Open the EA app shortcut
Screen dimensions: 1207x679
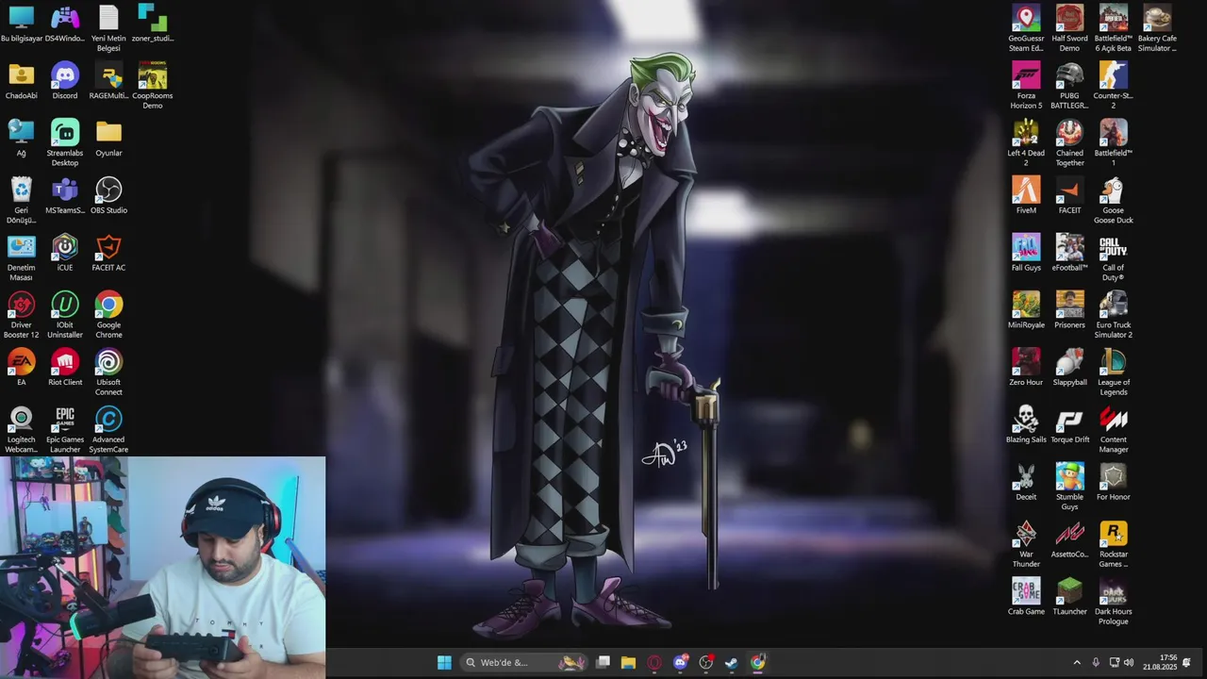click(21, 368)
